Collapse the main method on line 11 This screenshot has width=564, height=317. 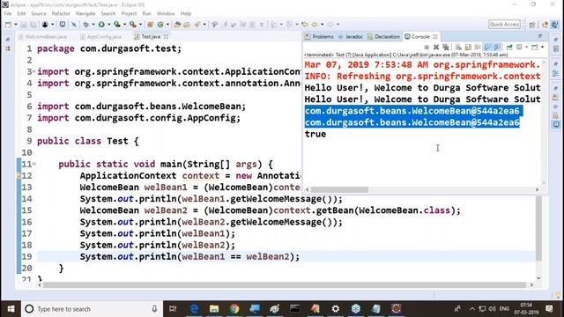(x=34, y=164)
